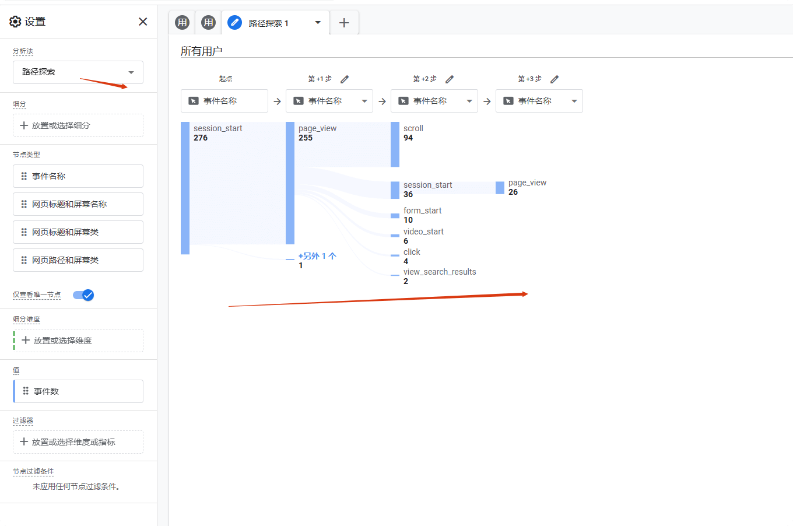Screen dimensions: 793x526
Task: Click event icon in 第 +3 步 selector
Action: pos(508,101)
